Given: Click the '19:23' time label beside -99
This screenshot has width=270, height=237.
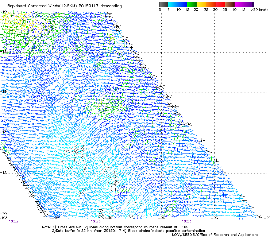Looking at the screenshot, I should coord(96,221).
